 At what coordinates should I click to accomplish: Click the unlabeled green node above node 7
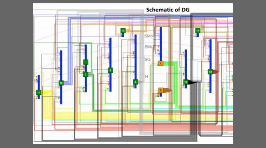click(86, 62)
